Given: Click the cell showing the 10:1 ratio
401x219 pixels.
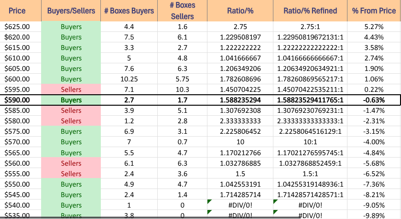Looking at the screenshot, I should 310,142.
